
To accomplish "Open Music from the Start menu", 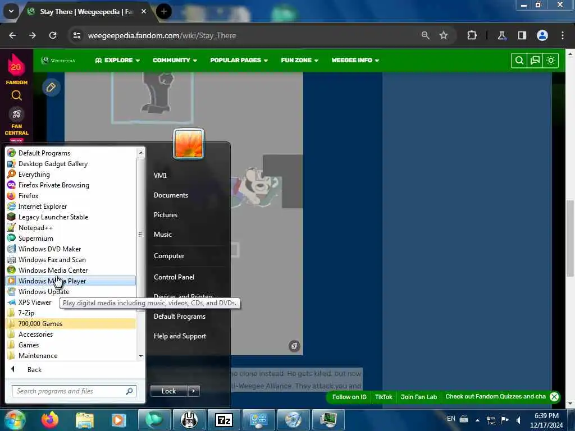I will (162, 234).
